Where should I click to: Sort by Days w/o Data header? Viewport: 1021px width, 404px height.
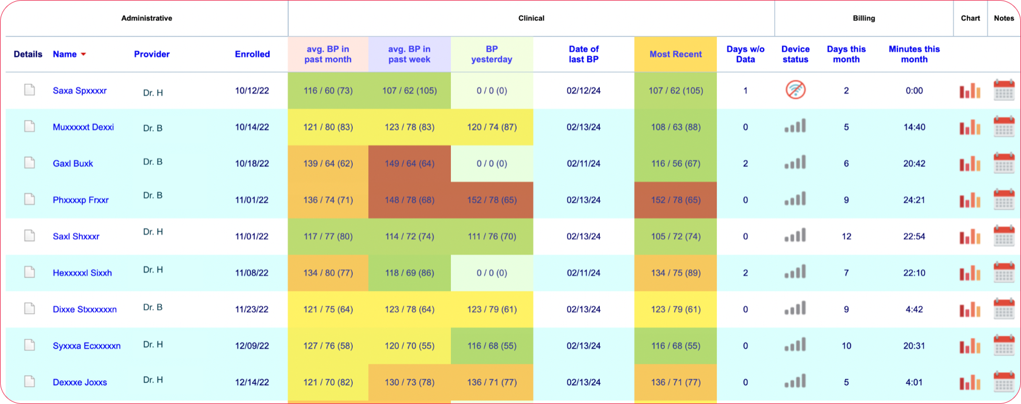[745, 54]
